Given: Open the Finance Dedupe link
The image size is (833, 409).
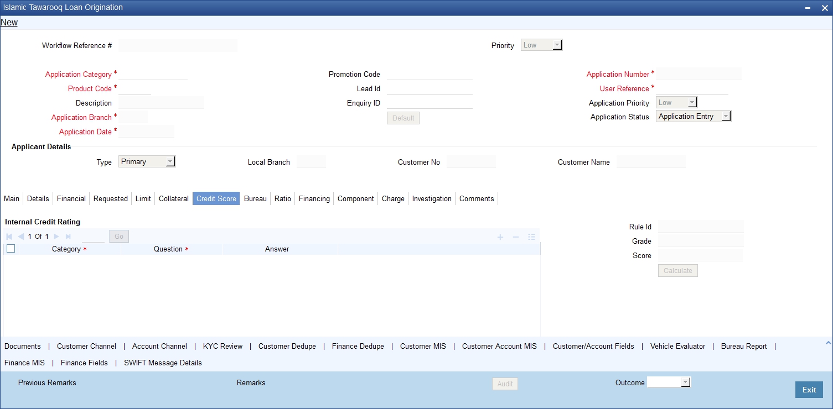Looking at the screenshot, I should click(358, 346).
